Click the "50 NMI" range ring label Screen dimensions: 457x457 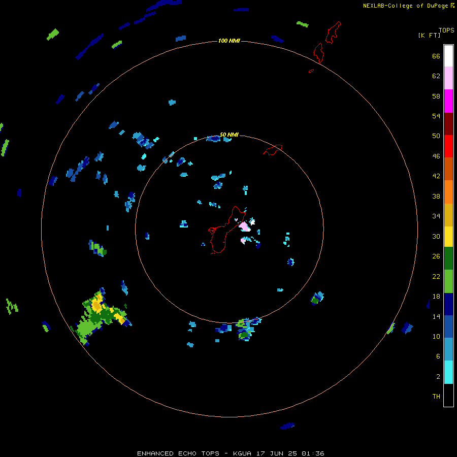tap(229, 135)
